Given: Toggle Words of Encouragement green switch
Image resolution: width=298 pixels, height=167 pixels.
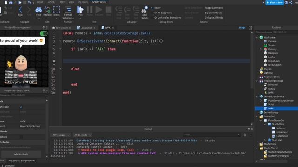Looking at the screenshot, I should (44, 33).
